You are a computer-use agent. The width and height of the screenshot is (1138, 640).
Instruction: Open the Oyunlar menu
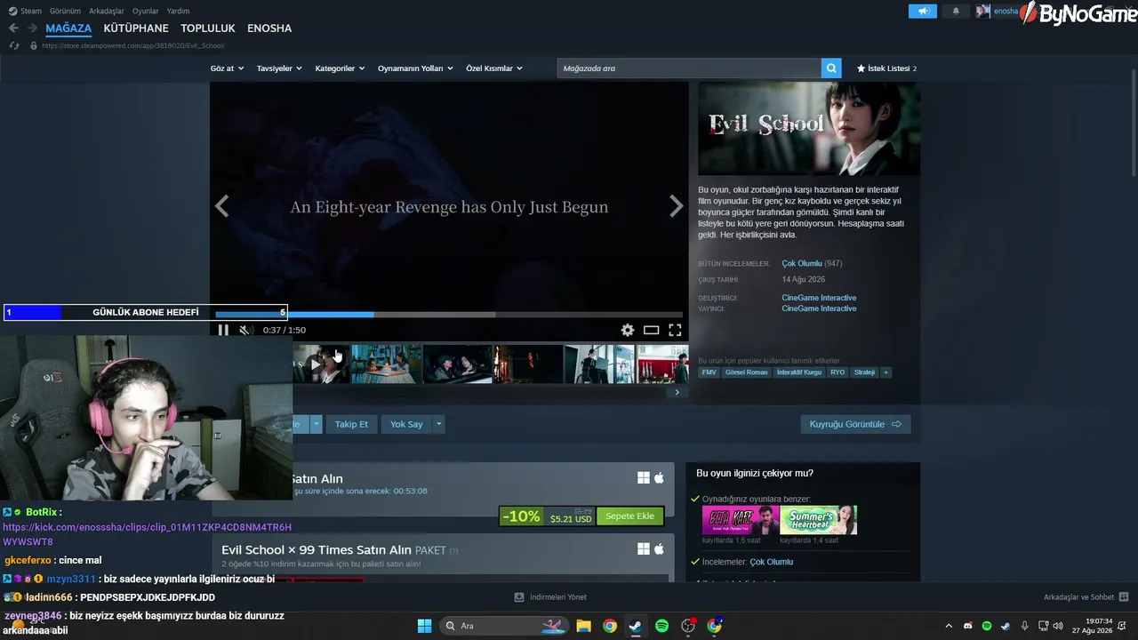pyautogui.click(x=146, y=12)
